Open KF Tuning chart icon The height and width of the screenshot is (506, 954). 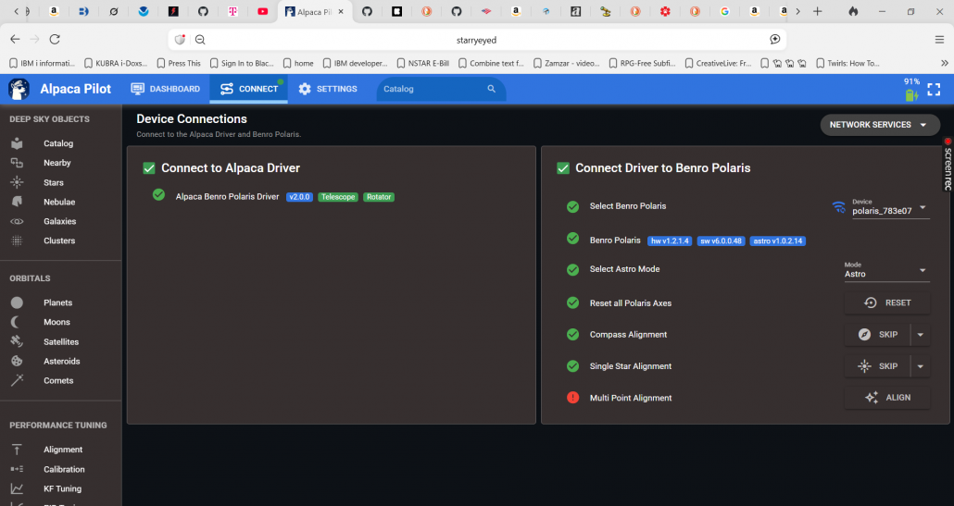tap(17, 488)
